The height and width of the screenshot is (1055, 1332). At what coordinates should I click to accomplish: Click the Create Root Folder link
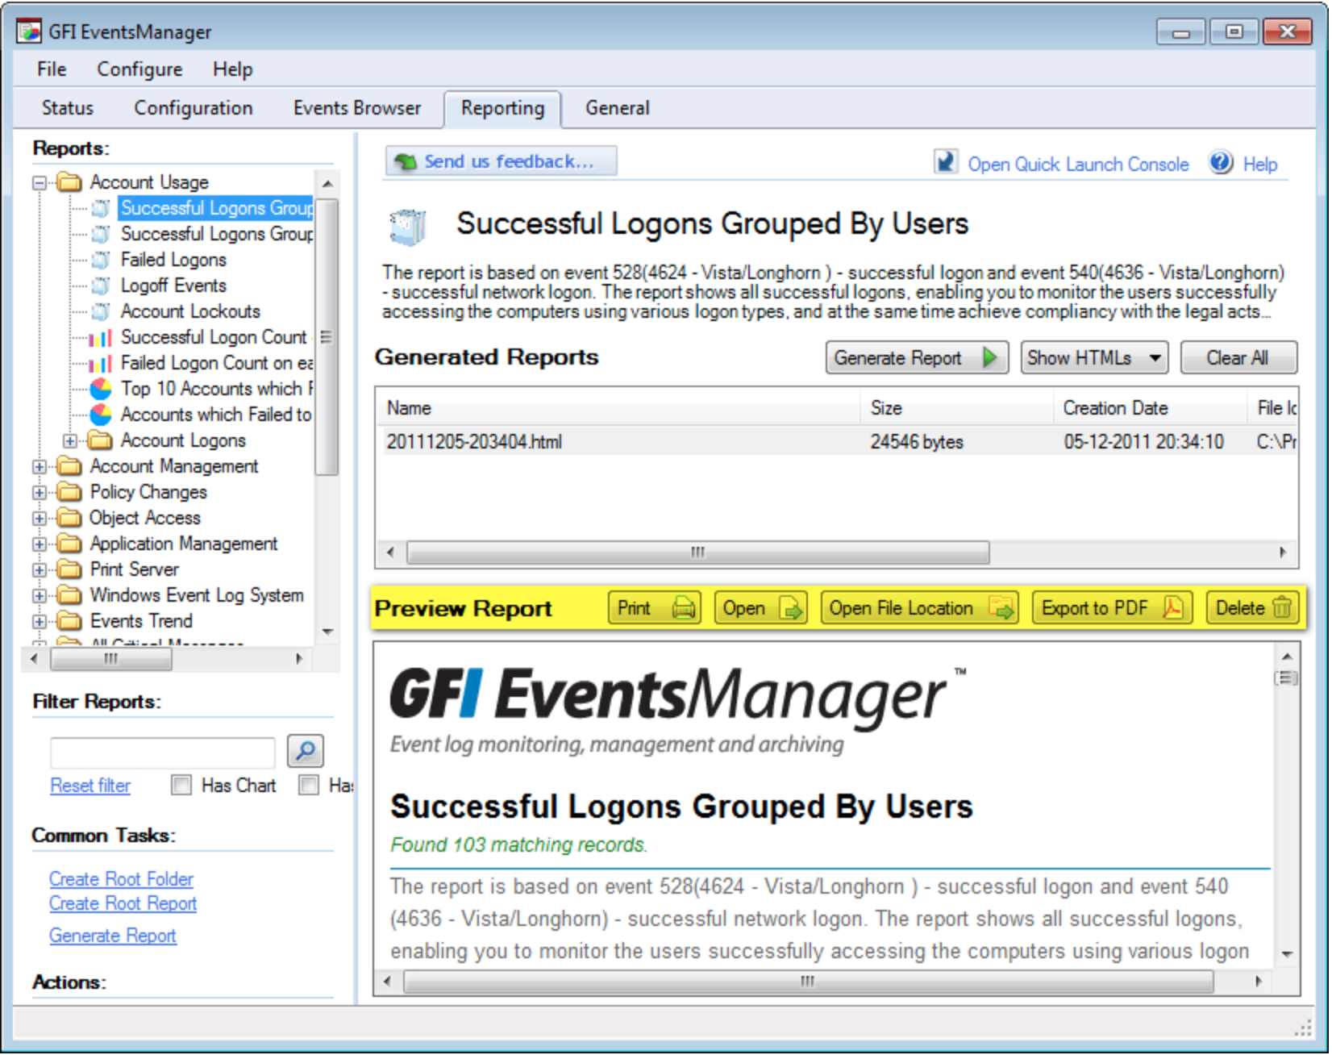point(121,880)
